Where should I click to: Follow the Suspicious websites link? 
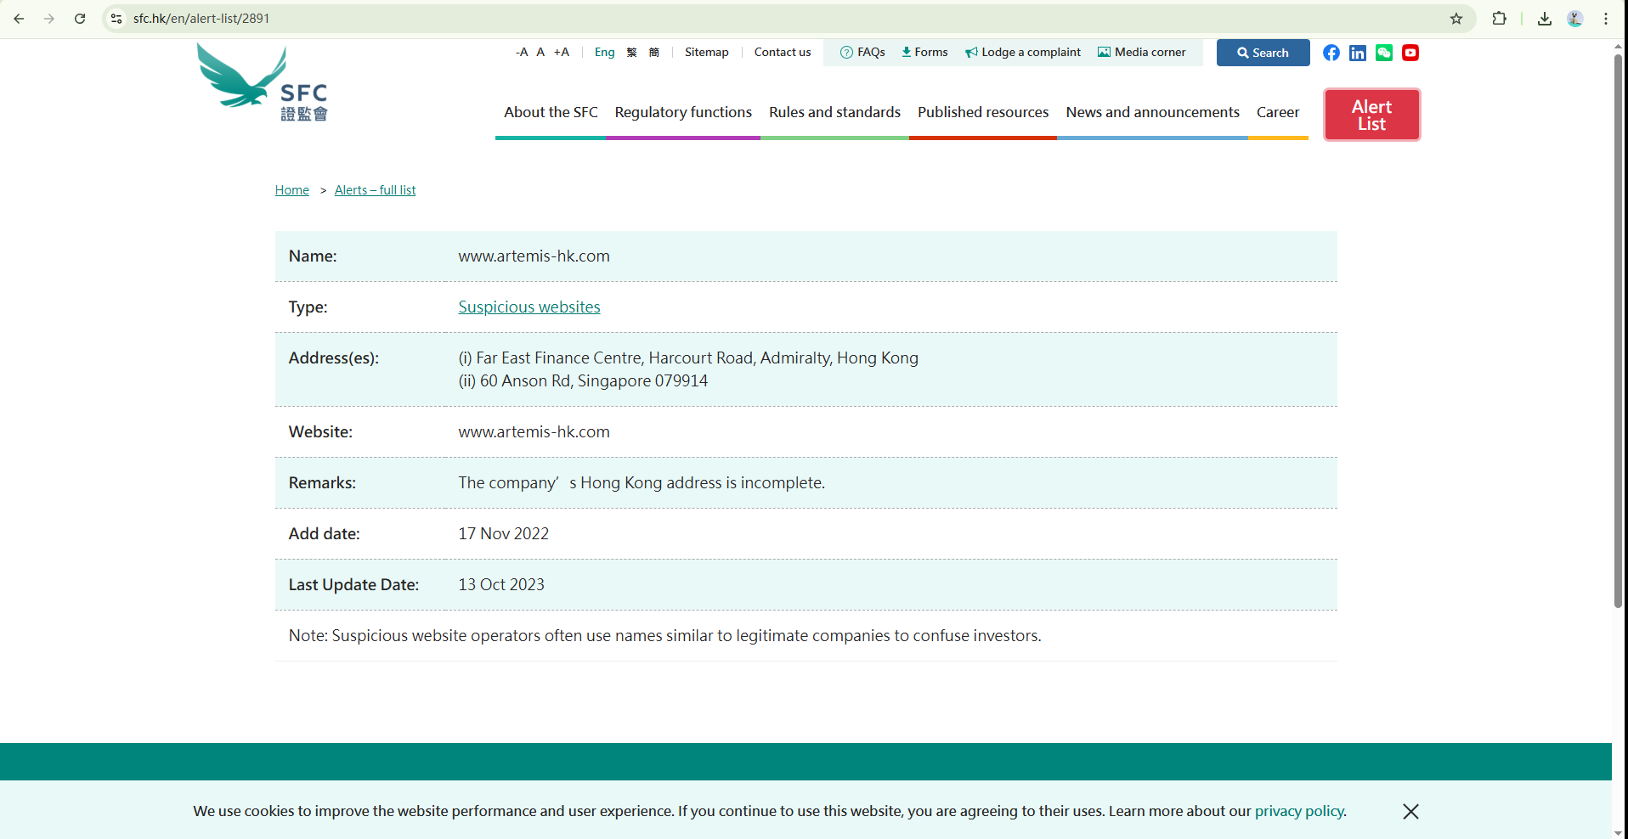[529, 307]
